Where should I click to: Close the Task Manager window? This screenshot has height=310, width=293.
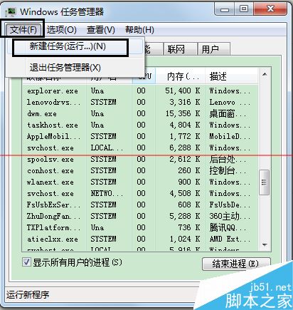click(270, 9)
